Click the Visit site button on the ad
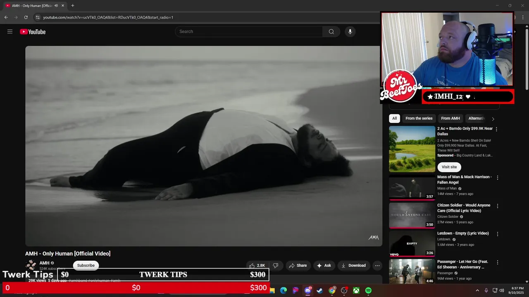The height and width of the screenshot is (297, 529). [449, 167]
